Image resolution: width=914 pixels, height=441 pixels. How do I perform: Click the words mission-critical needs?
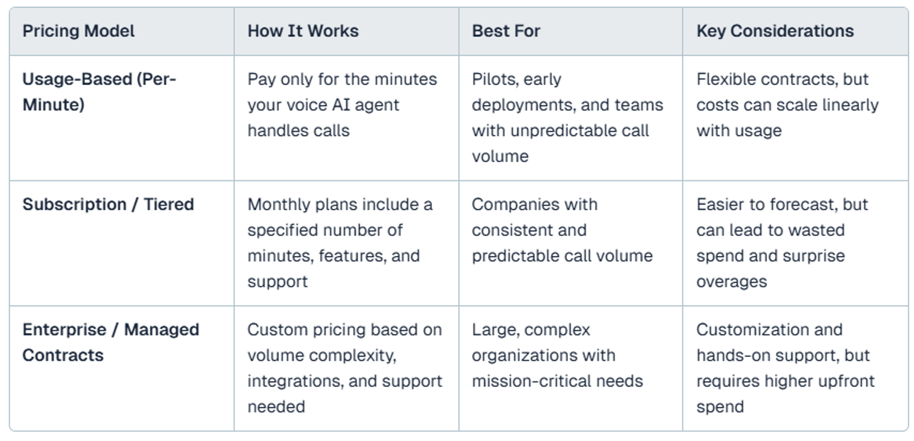[558, 380]
